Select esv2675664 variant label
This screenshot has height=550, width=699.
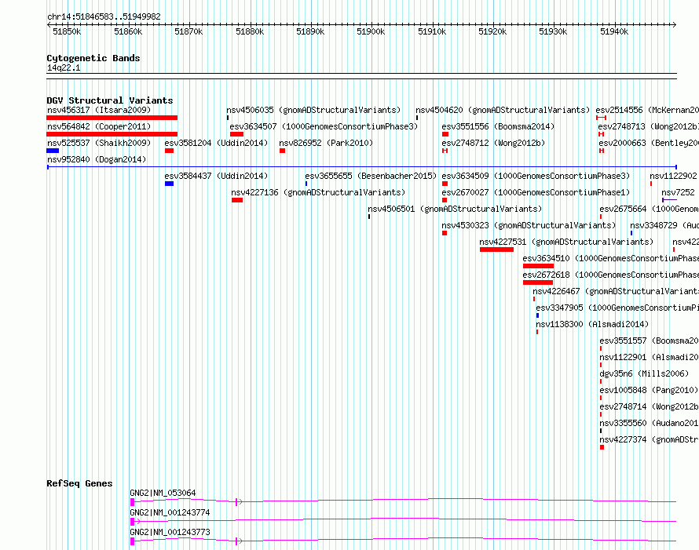tap(649, 209)
